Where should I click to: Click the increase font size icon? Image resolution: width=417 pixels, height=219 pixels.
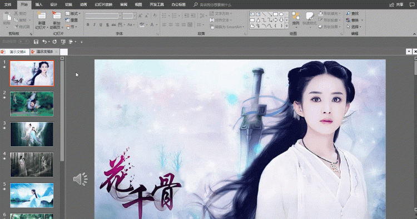[x=140, y=16]
